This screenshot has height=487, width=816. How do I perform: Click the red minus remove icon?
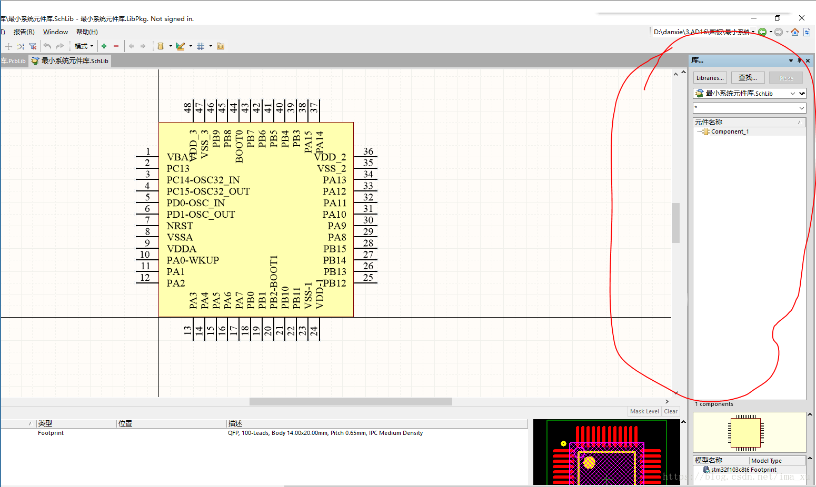pyautogui.click(x=116, y=46)
